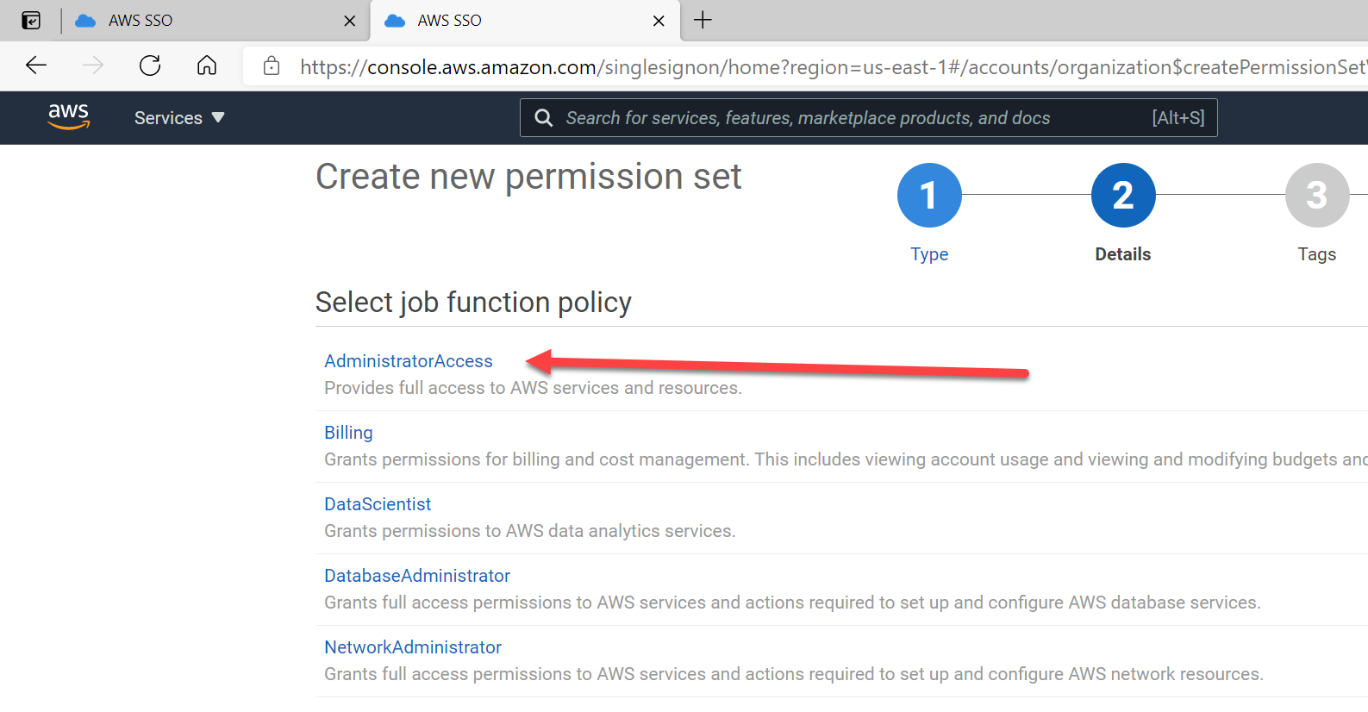Viewport: 1368px width, 712px height.
Task: Reload the page with refresh icon
Action: point(150,66)
